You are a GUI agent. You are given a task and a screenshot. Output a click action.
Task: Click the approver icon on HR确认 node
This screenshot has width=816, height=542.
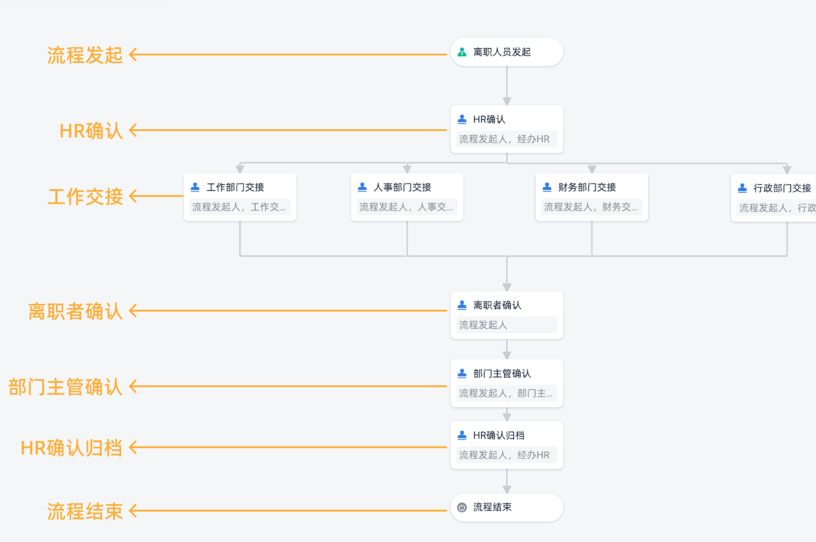pos(462,120)
